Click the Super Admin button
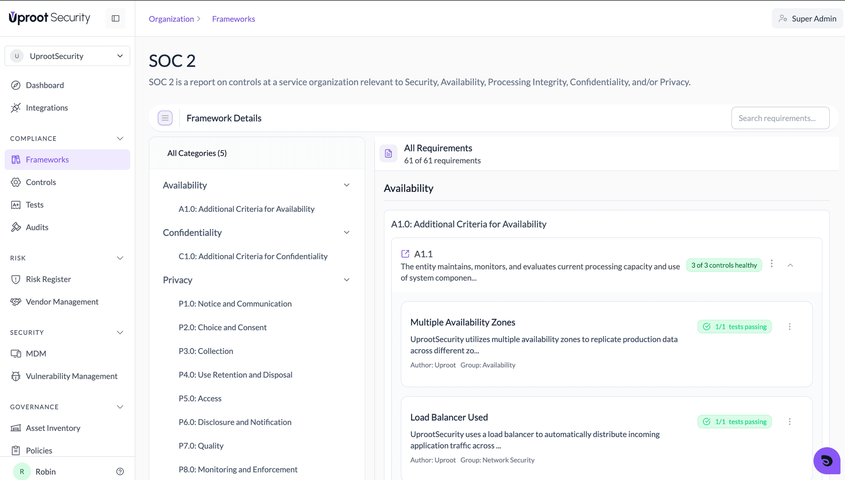Image resolution: width=845 pixels, height=480 pixels. [807, 19]
